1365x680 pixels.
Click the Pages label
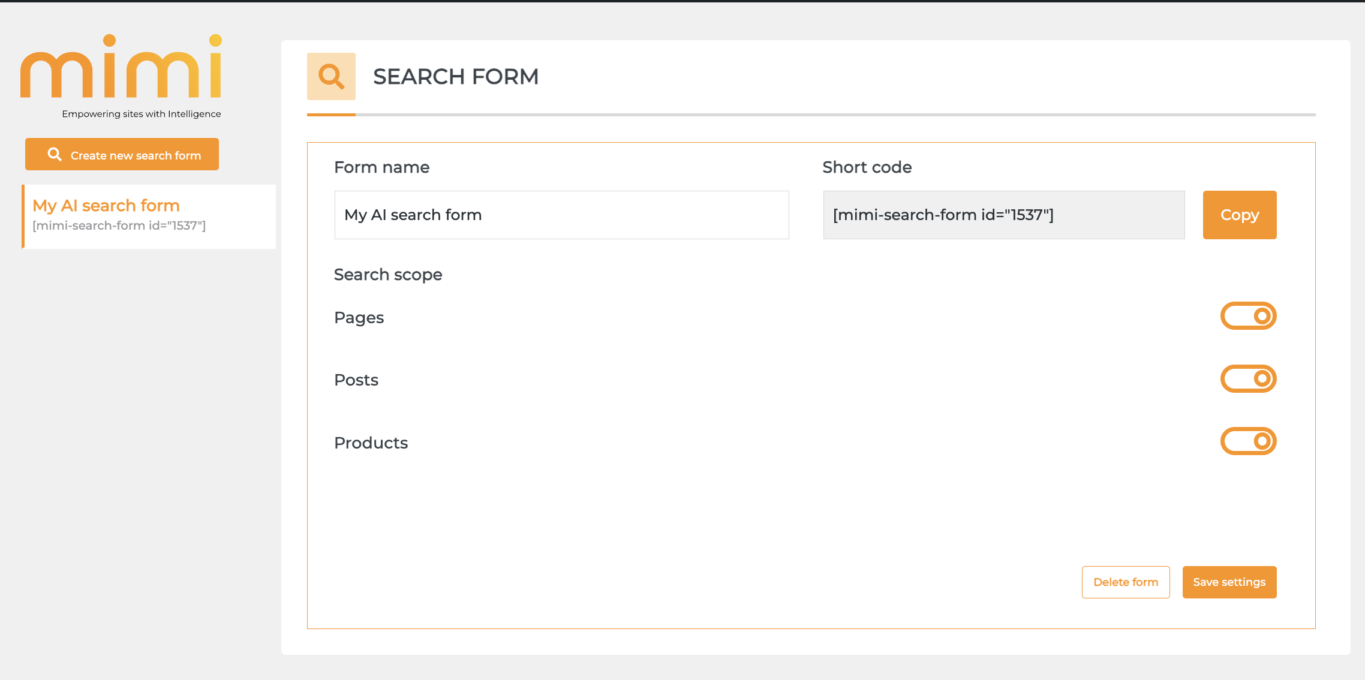pyautogui.click(x=359, y=317)
